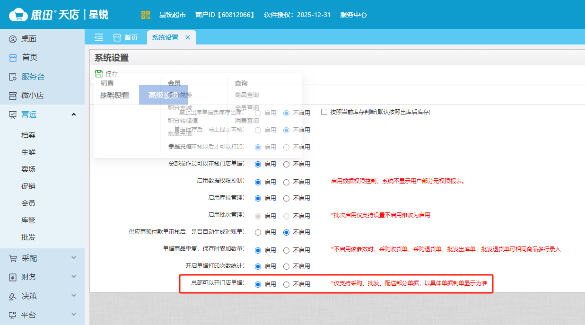Tick 按照当前库存判断 checkbox
585x325 pixels.
(324, 112)
